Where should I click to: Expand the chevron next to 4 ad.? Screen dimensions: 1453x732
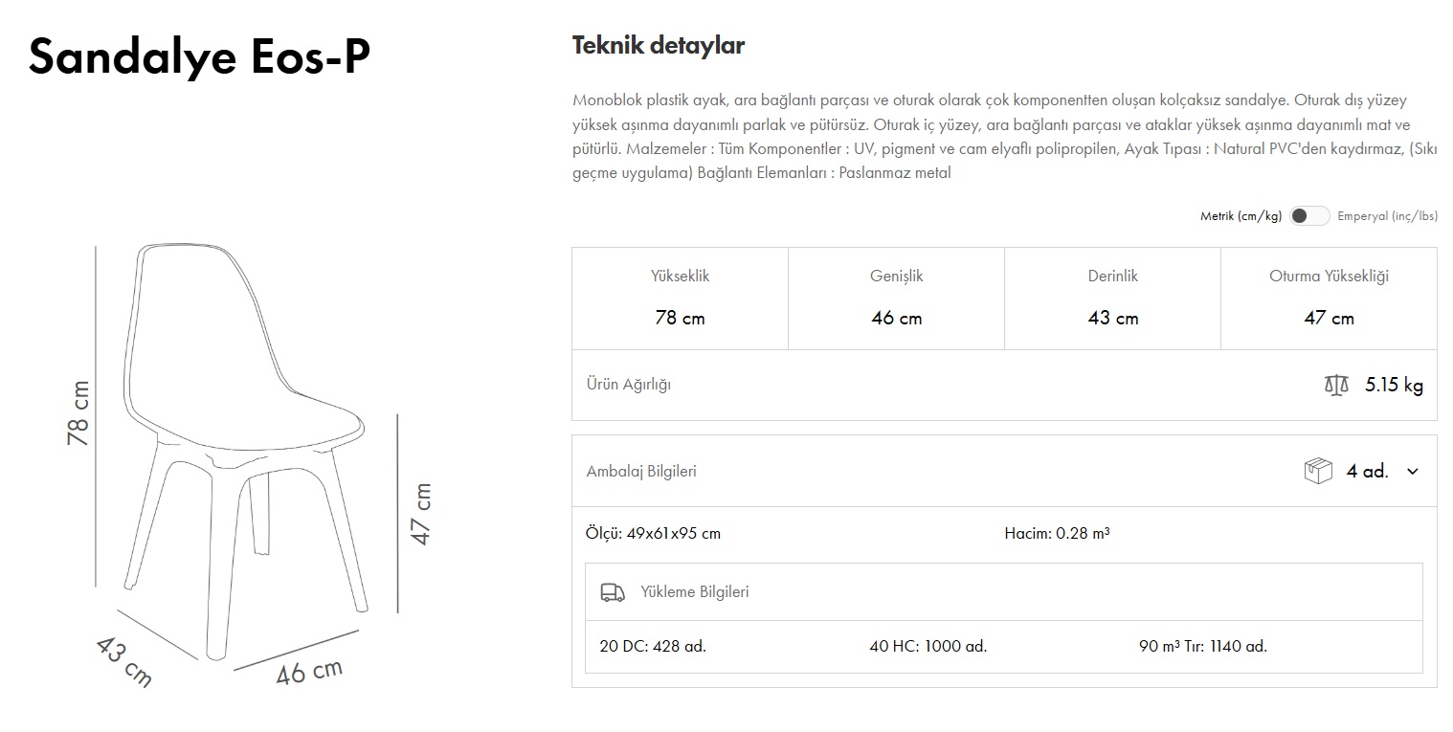pyautogui.click(x=1413, y=471)
